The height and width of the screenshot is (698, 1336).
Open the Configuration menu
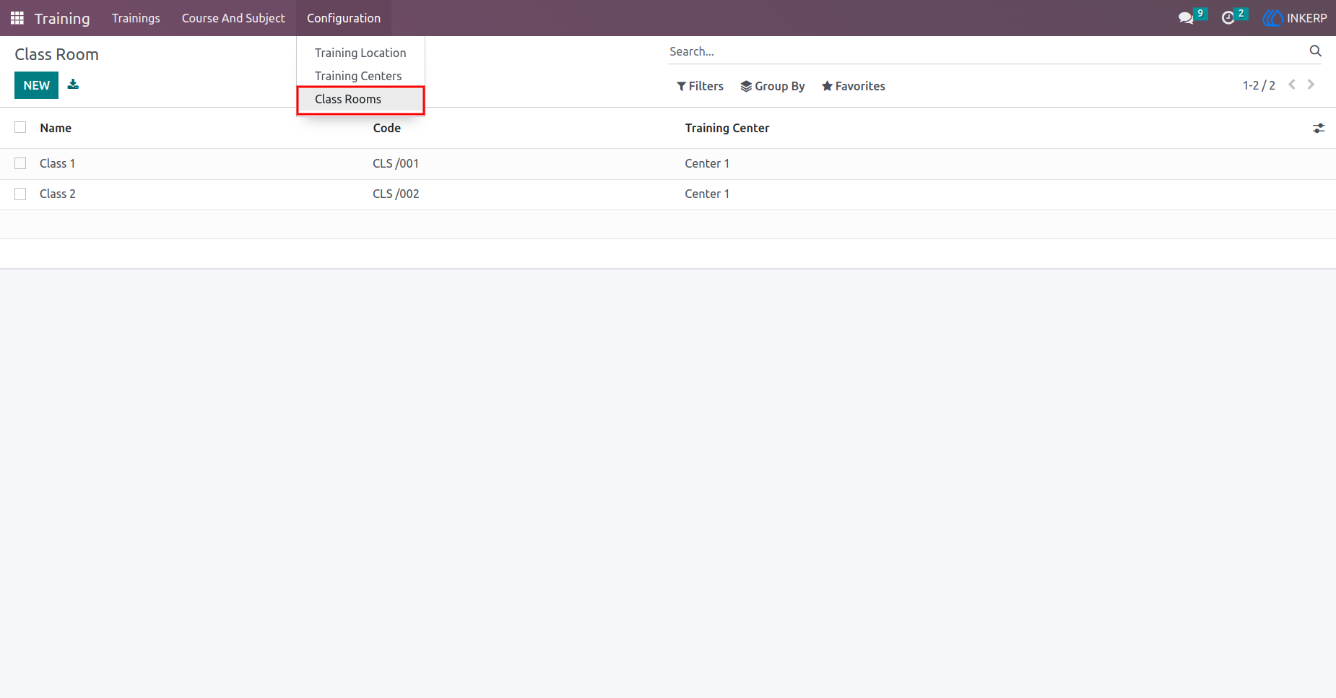(344, 18)
